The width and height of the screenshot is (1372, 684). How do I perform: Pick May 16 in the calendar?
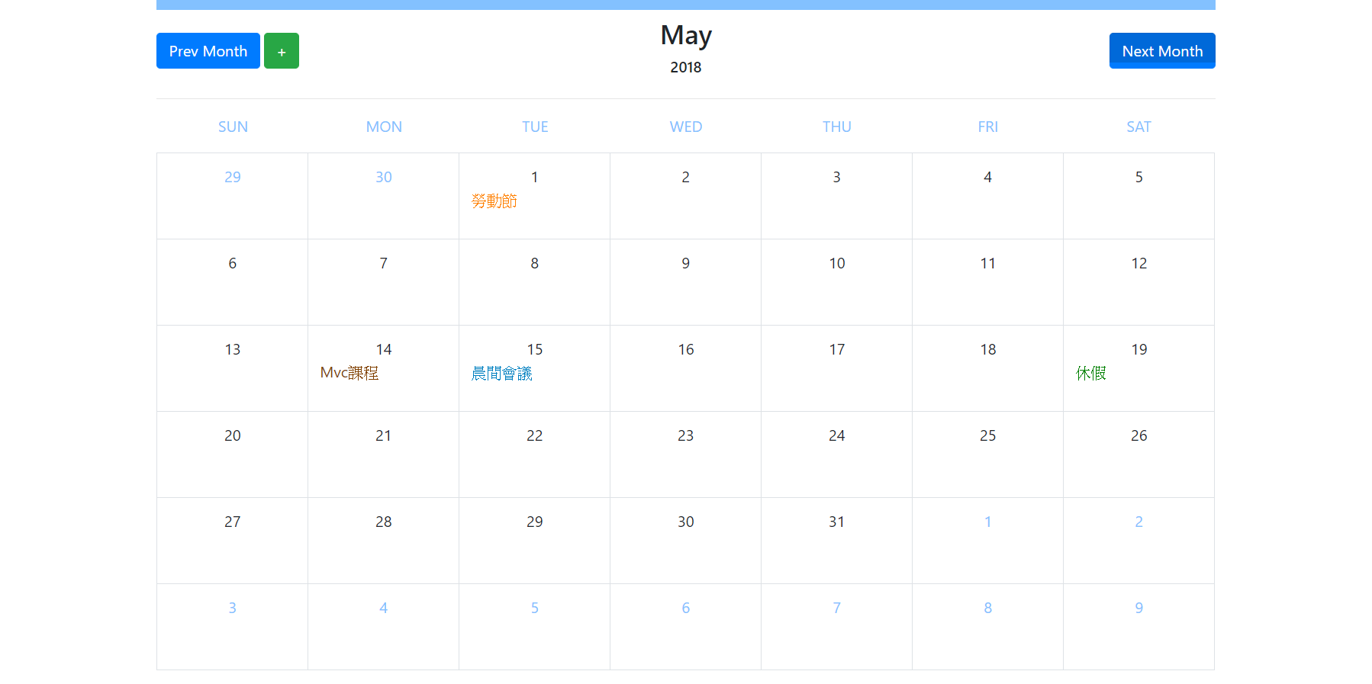point(685,368)
